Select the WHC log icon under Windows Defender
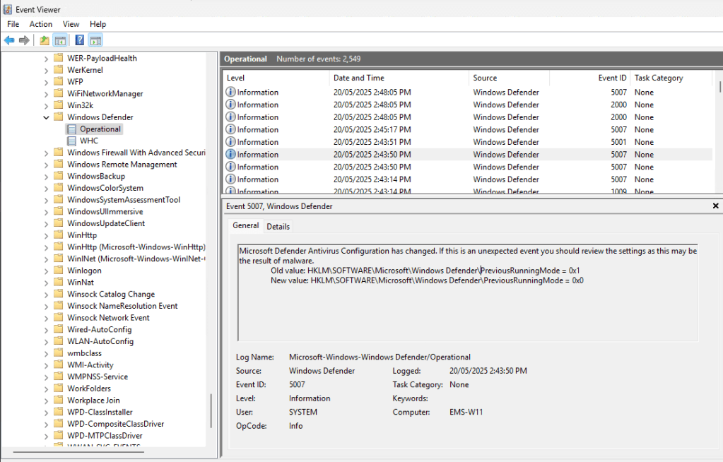 pyautogui.click(x=71, y=141)
